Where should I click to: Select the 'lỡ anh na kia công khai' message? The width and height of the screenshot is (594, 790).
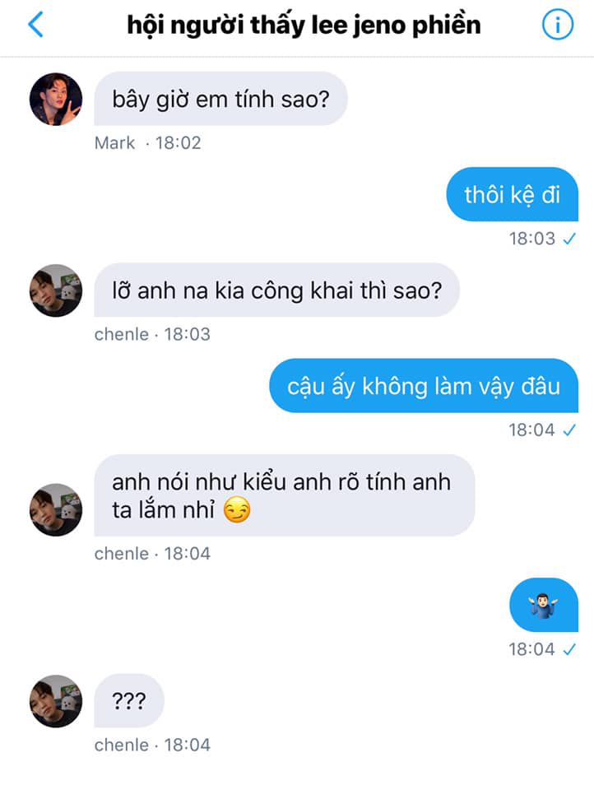pos(276,290)
